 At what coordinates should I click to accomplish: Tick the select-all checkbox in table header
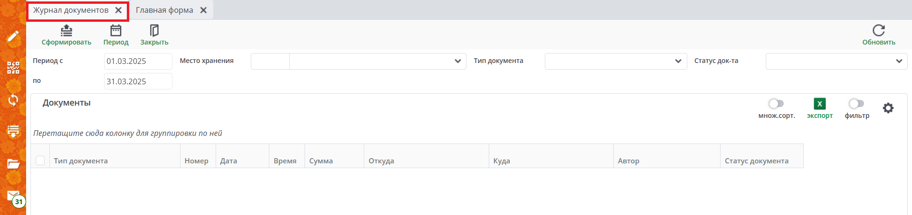[40, 161]
